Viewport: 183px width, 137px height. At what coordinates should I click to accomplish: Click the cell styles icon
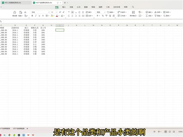(140, 12)
